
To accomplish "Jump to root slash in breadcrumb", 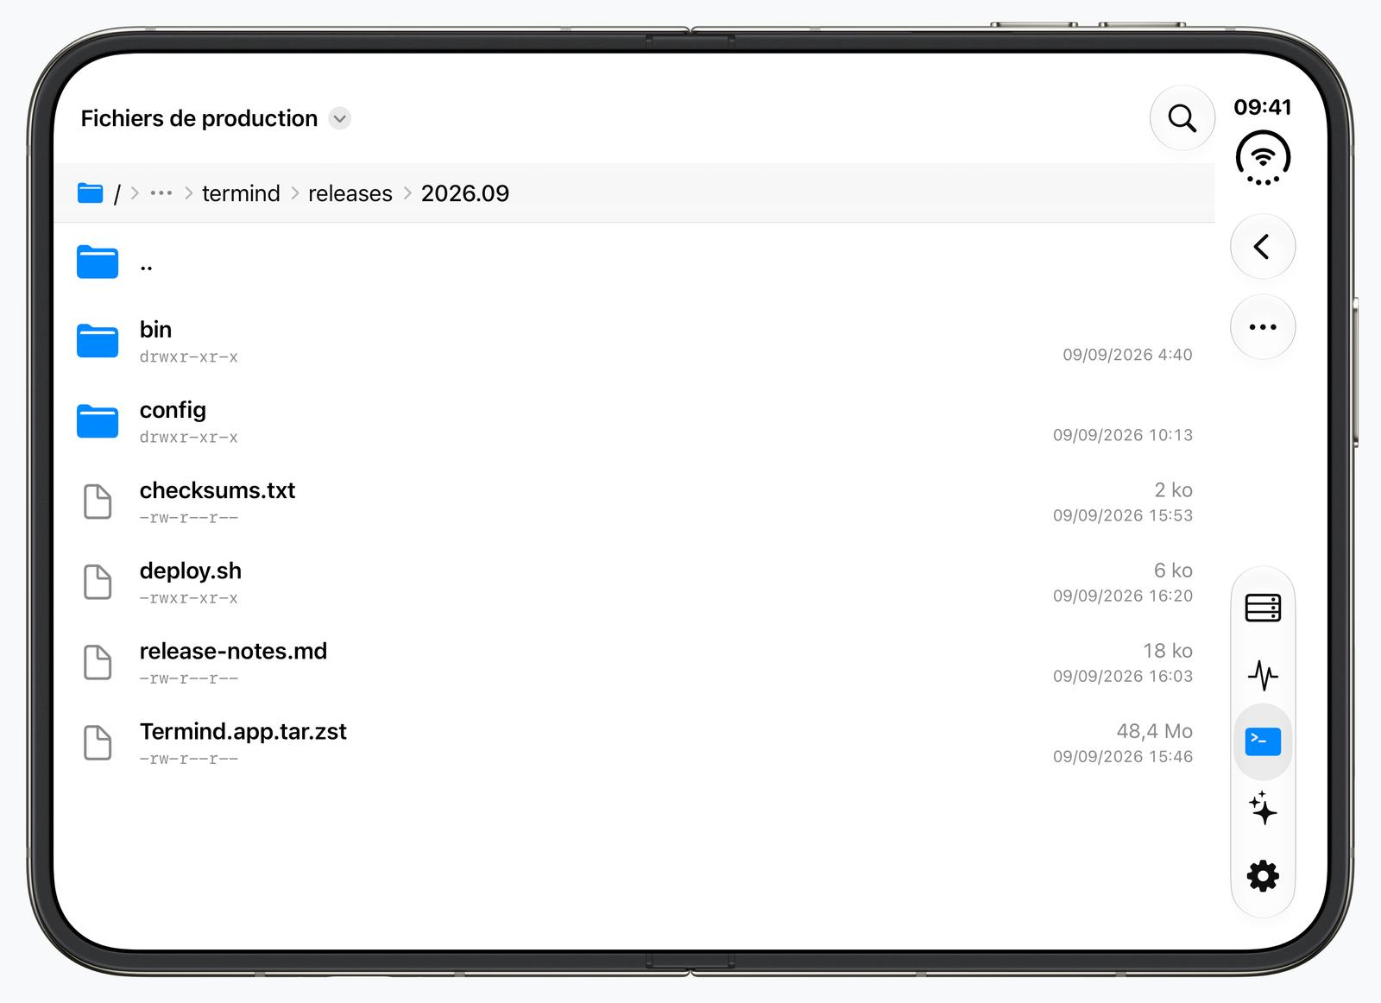I will [117, 193].
